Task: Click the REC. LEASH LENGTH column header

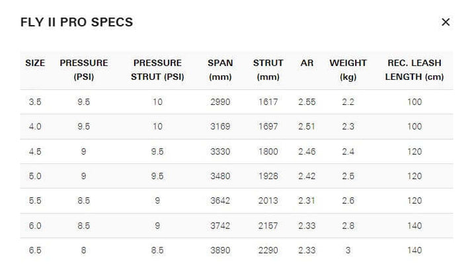Action: coord(415,70)
